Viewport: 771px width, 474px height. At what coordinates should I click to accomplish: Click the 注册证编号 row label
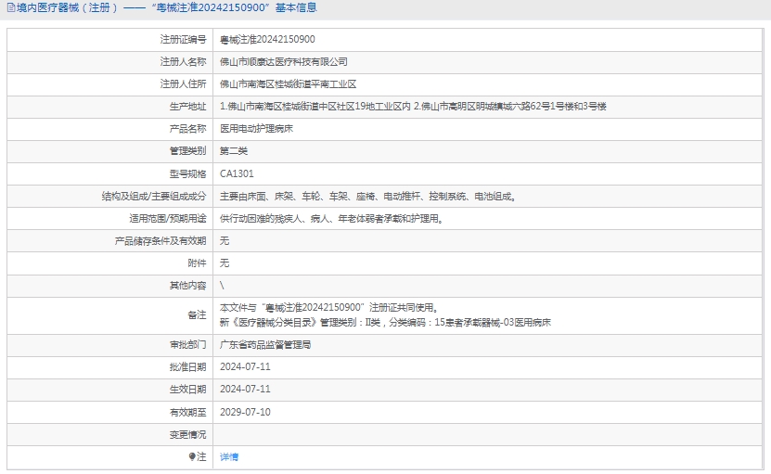183,39
